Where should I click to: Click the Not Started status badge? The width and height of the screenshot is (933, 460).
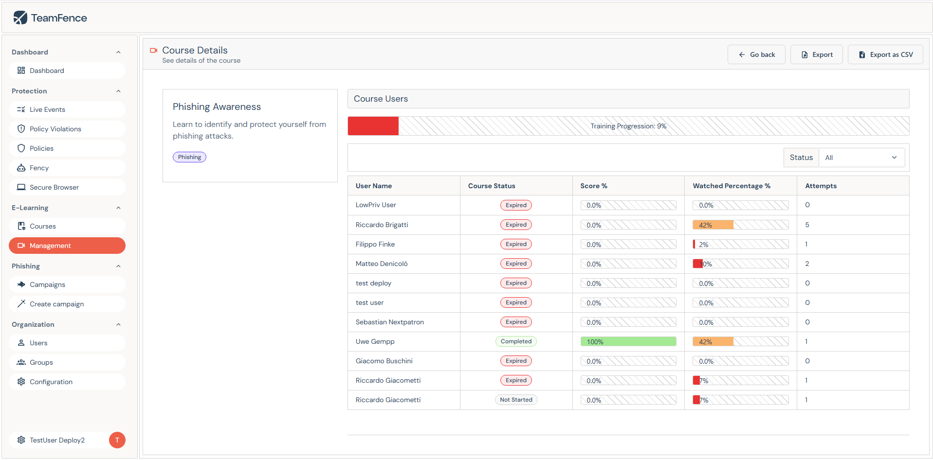[x=516, y=400]
